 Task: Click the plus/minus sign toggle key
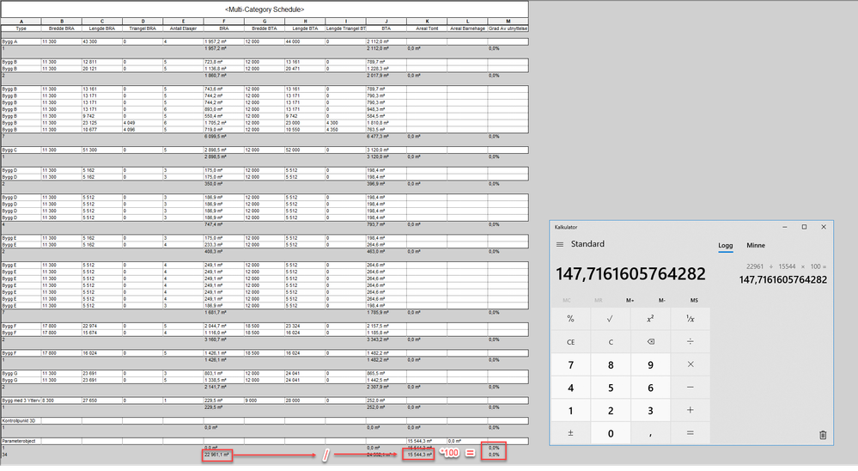571,432
